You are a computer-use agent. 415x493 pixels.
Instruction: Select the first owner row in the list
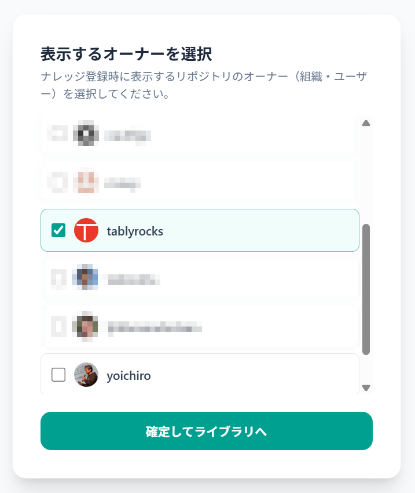pyautogui.click(x=200, y=135)
